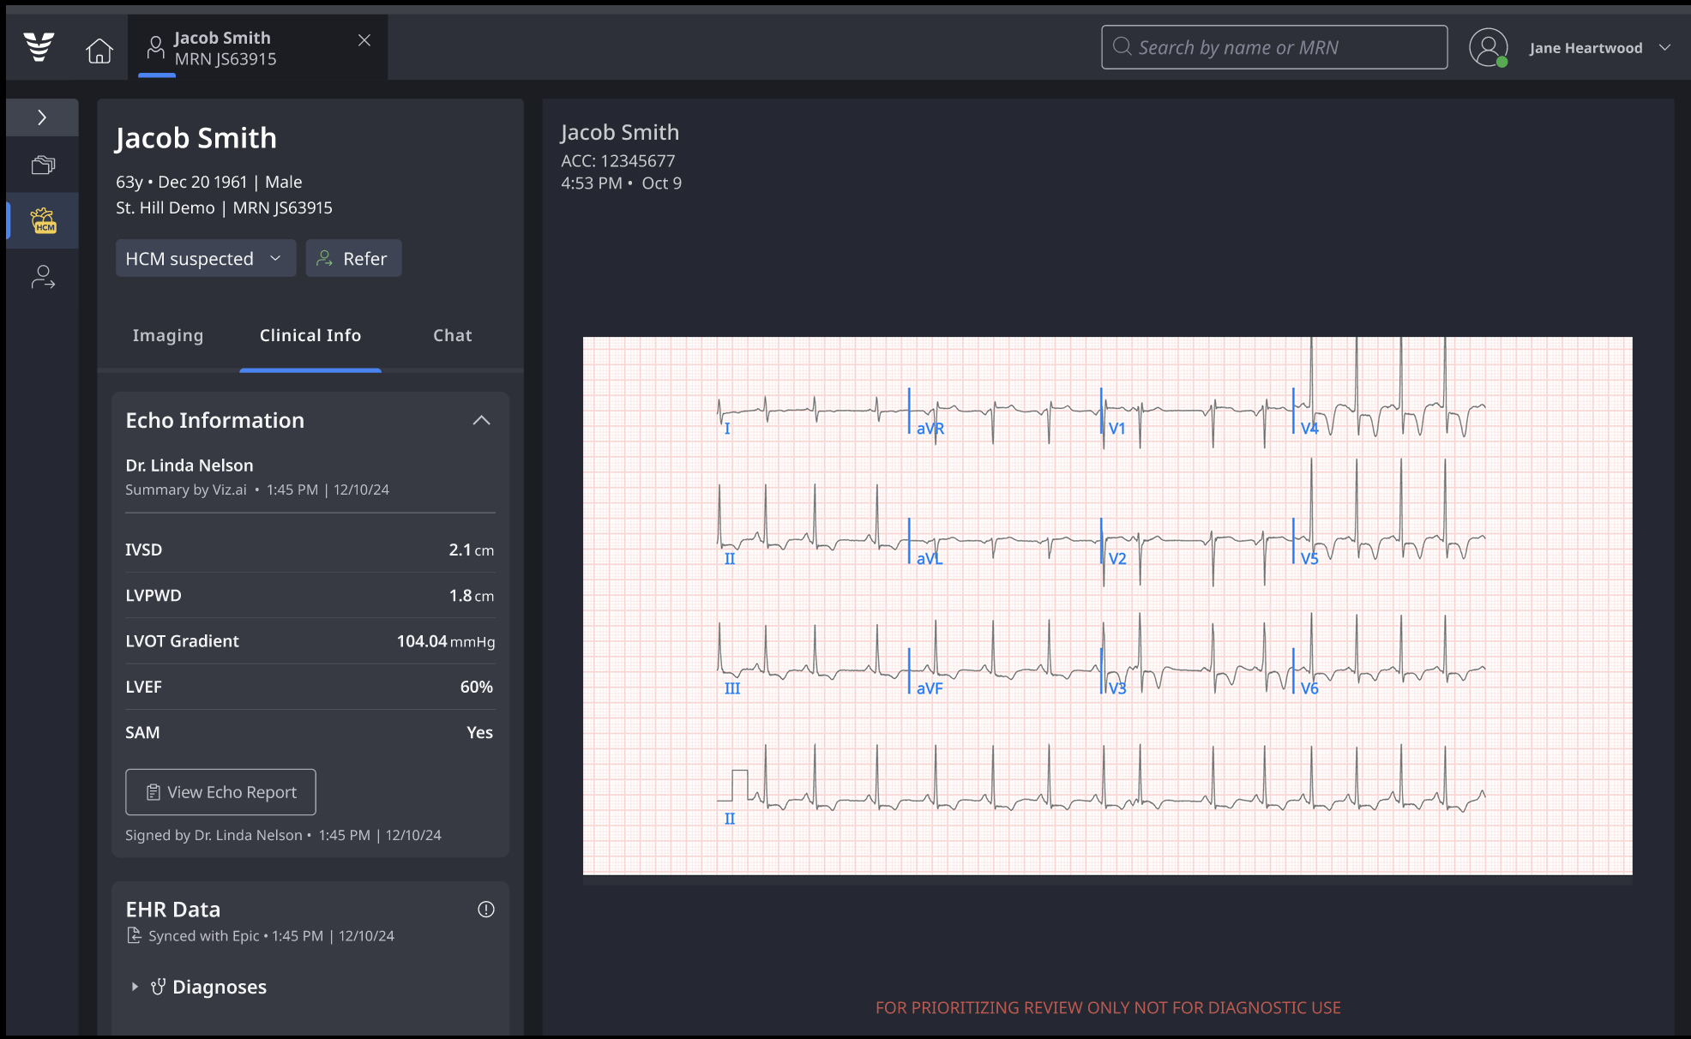This screenshot has height=1039, width=1691.
Task: Open the studies stack sidebar icon
Action: [43, 165]
